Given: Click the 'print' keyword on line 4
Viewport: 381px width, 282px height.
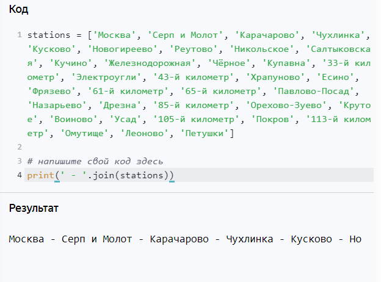Looking at the screenshot, I should click(x=40, y=175).
